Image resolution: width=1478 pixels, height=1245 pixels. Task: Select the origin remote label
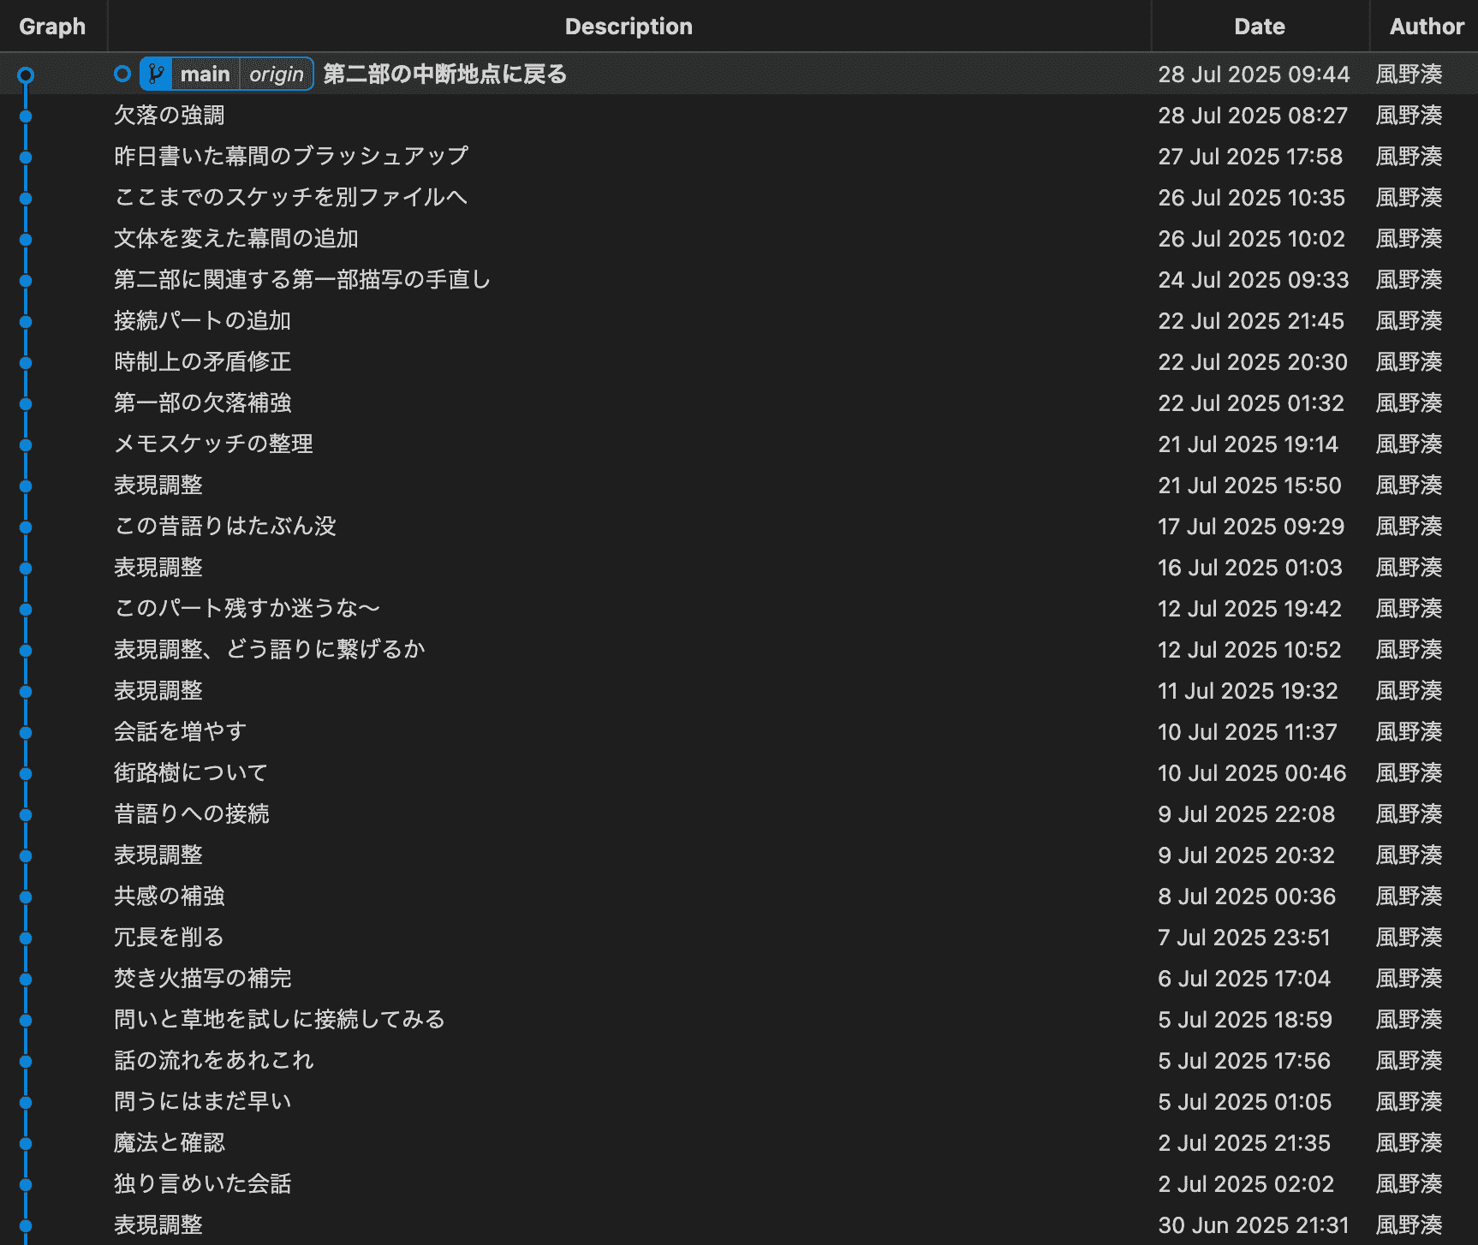tap(276, 74)
